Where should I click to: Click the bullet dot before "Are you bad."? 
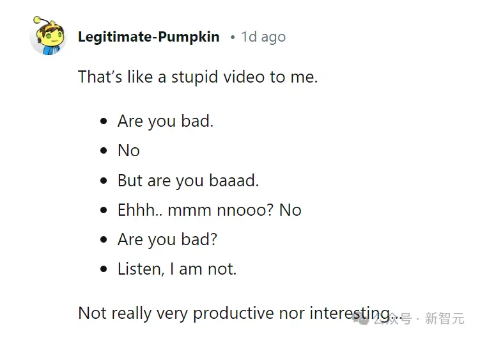(104, 122)
